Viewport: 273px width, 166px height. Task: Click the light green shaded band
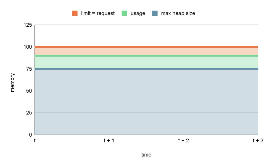tap(146, 62)
